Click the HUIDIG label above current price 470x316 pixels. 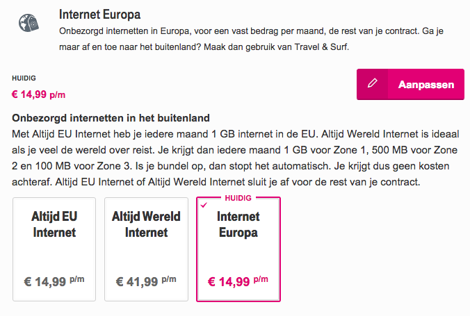click(24, 78)
